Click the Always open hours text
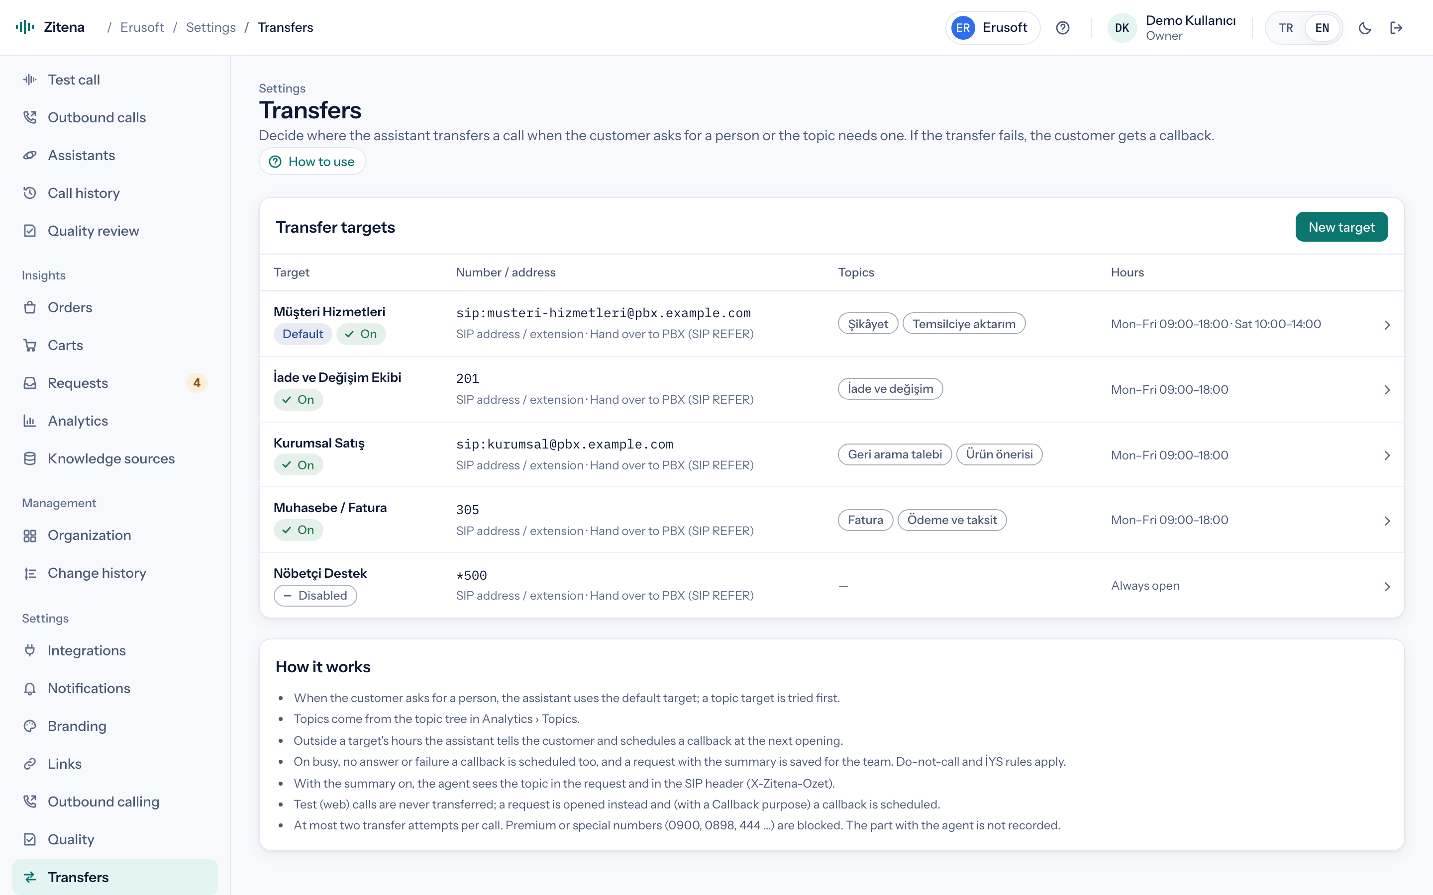 [1145, 585]
